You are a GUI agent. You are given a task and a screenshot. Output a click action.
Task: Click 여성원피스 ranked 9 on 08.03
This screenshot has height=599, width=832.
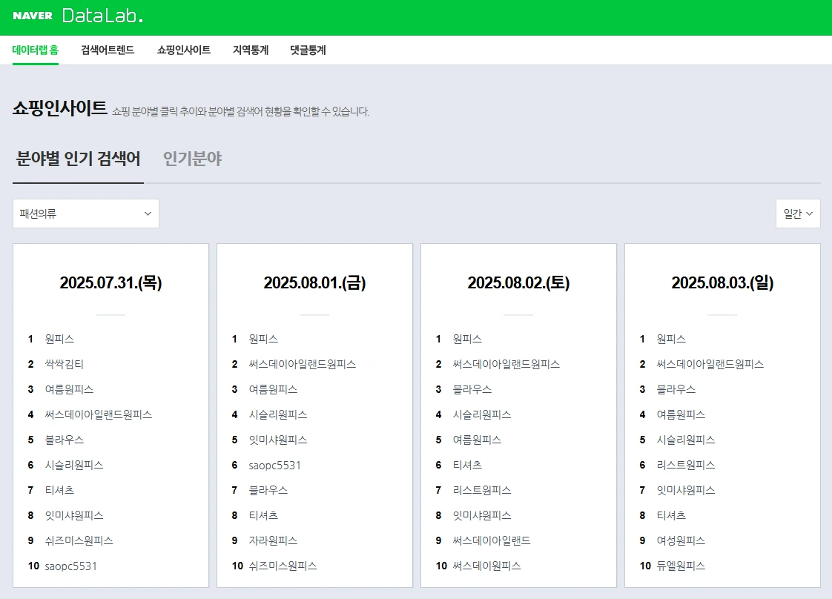(680, 540)
